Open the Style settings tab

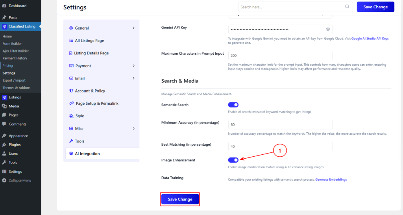[x=102, y=116]
